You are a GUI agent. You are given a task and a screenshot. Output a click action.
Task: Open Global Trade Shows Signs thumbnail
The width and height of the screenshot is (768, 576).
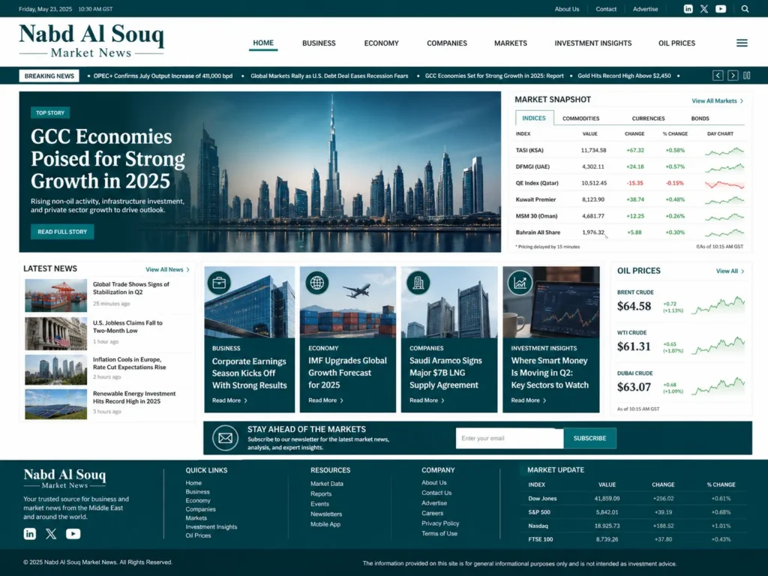(55, 295)
